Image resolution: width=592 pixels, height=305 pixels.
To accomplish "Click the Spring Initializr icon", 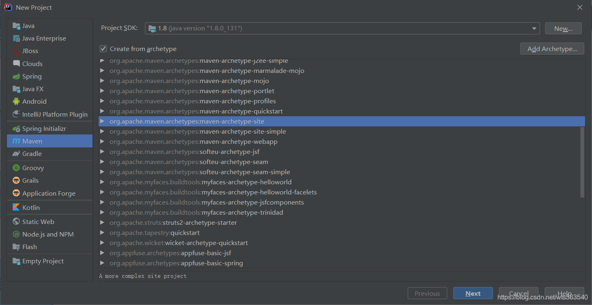I will (x=16, y=129).
